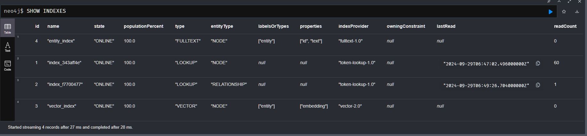Copy lastRead value of index_343aff4e
The image size is (587, 136).
click(538, 63)
